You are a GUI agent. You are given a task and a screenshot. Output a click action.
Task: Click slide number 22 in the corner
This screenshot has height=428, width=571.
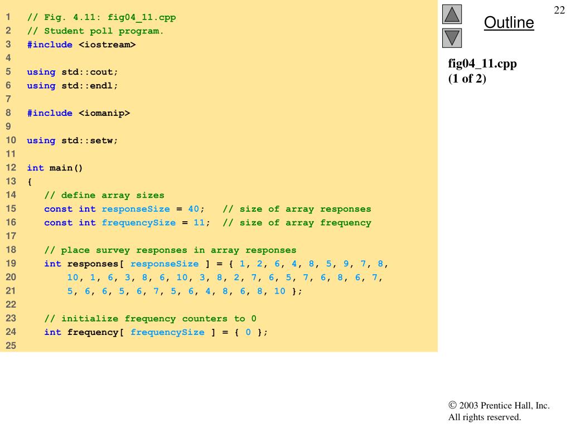coord(559,10)
